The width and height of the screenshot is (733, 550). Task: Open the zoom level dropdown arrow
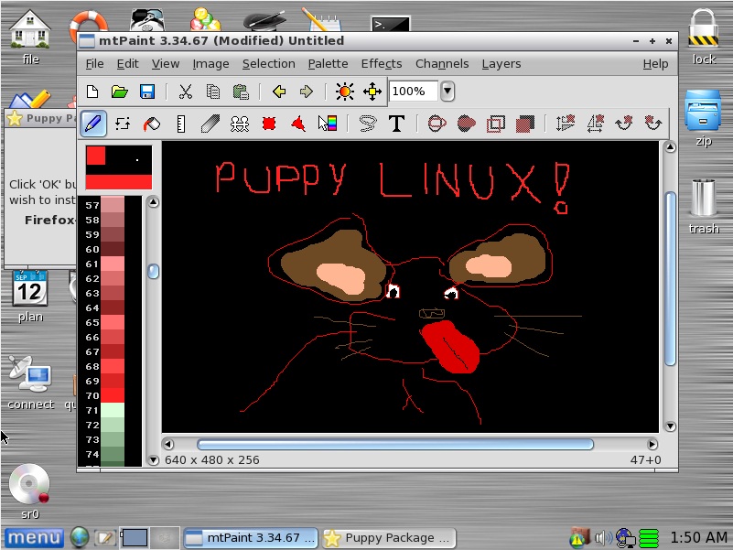(x=447, y=91)
